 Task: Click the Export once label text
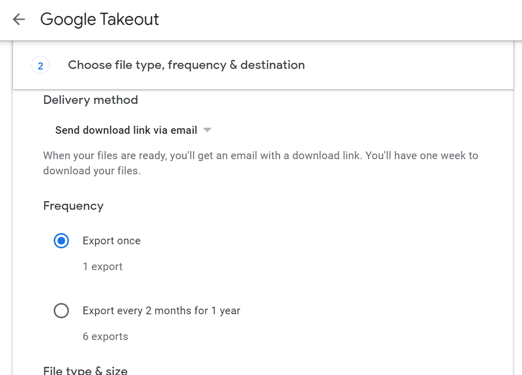[x=111, y=241]
